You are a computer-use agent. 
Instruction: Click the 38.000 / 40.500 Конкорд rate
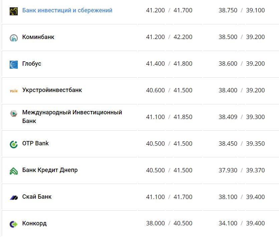[169, 223]
